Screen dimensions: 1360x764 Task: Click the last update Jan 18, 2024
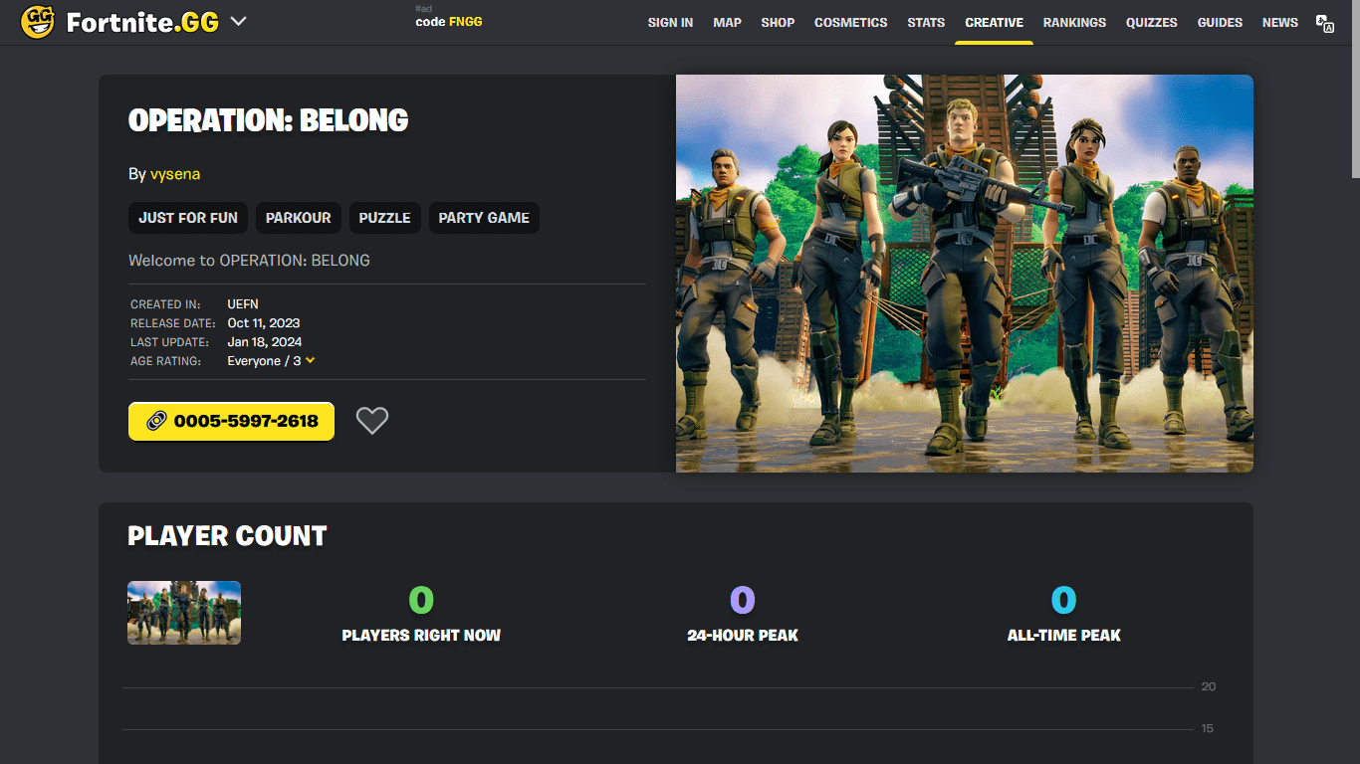pos(264,342)
